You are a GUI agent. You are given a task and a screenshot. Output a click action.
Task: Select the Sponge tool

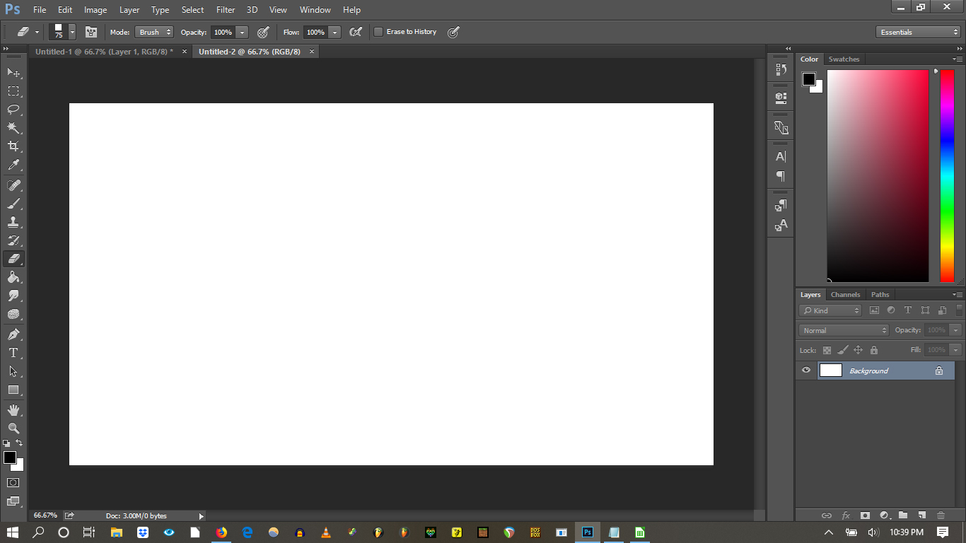click(13, 314)
